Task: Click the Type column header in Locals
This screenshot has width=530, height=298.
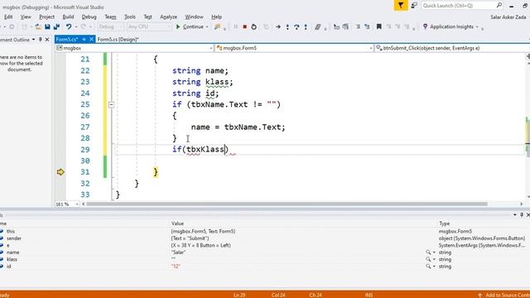Action: point(444,223)
